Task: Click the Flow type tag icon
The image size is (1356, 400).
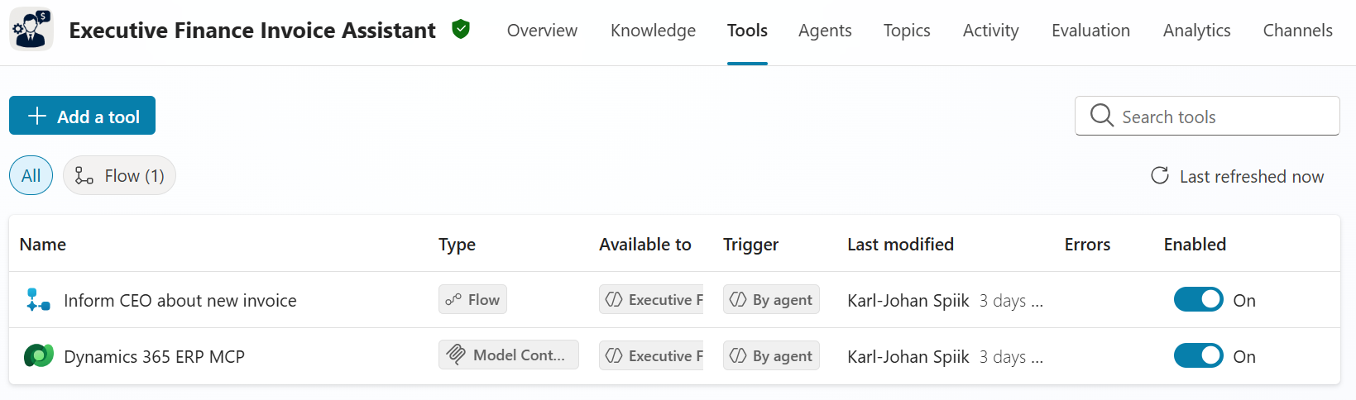Action: [454, 300]
